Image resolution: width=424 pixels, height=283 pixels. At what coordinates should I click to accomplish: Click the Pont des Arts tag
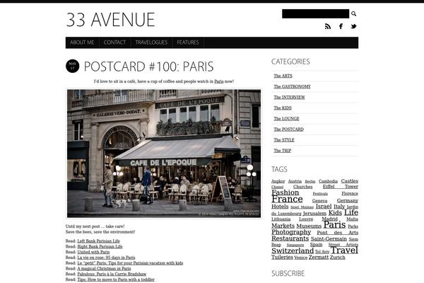click(x=338, y=233)
